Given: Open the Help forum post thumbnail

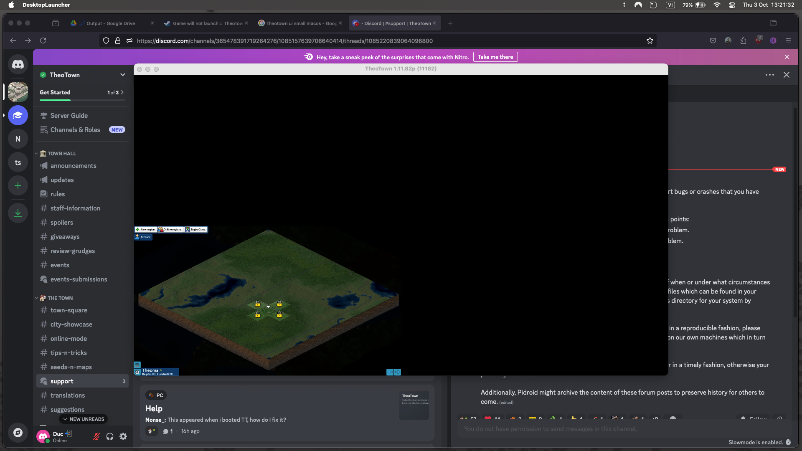Looking at the screenshot, I should pos(414,404).
